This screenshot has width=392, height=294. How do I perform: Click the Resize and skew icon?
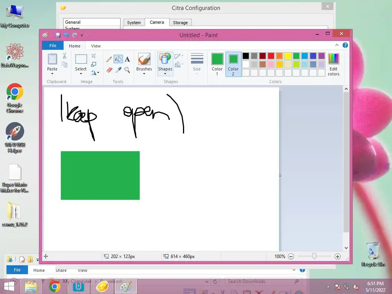point(94,64)
